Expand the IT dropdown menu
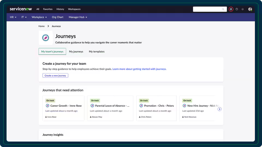 [24, 17]
